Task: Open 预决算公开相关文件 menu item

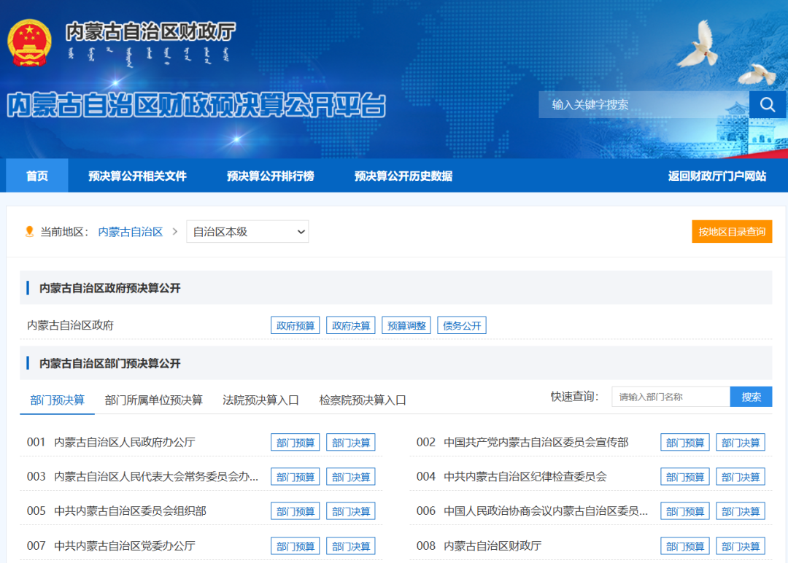Action: (137, 176)
